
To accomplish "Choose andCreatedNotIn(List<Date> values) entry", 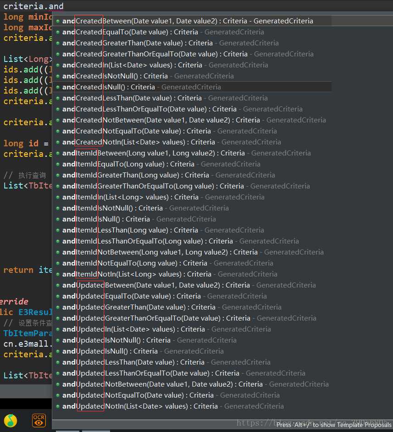I will coord(192,142).
